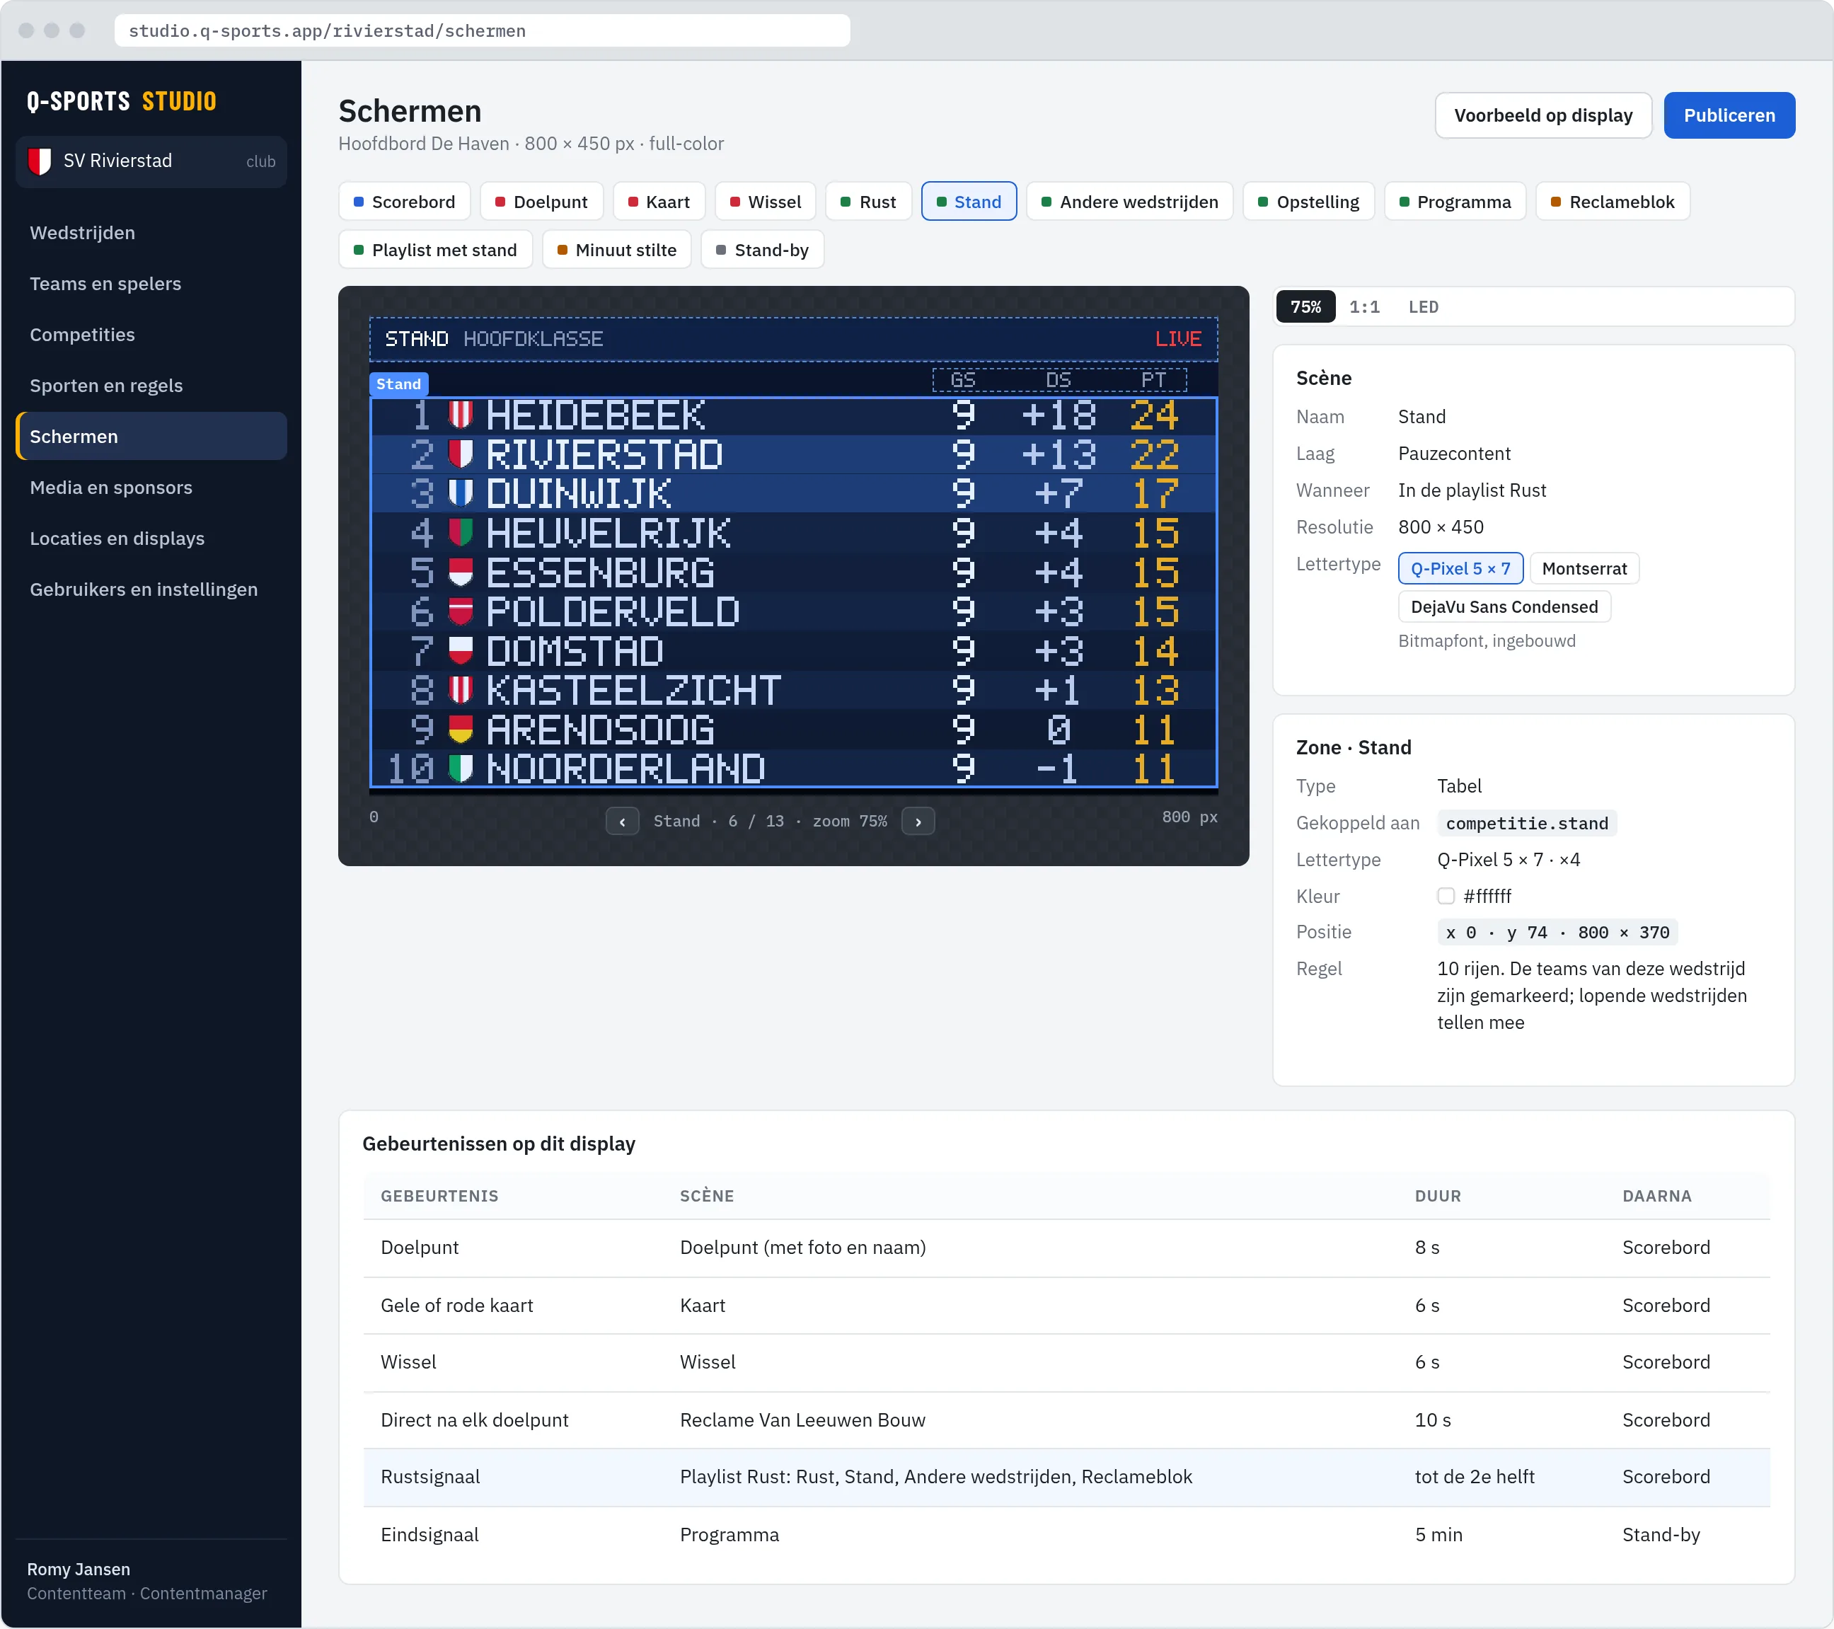Select the Eindsignaal event row
The width and height of the screenshot is (1834, 1629).
(1066, 1536)
